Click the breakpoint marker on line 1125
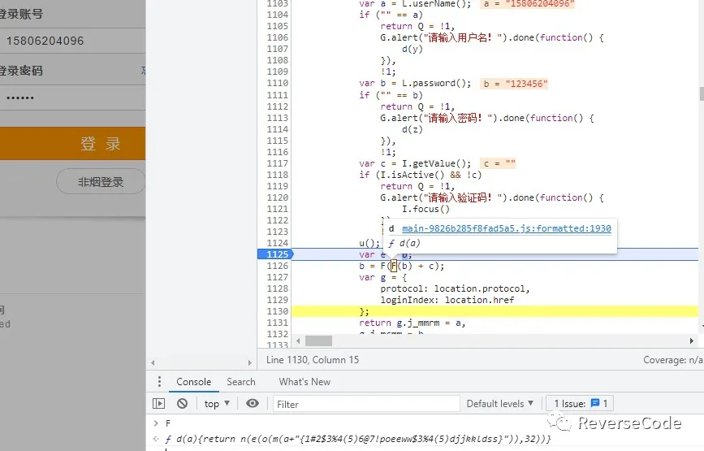704x451 pixels. [x=275, y=254]
